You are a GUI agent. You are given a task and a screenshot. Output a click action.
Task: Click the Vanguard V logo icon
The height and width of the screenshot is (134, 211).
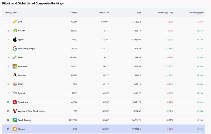click(x=15, y=111)
